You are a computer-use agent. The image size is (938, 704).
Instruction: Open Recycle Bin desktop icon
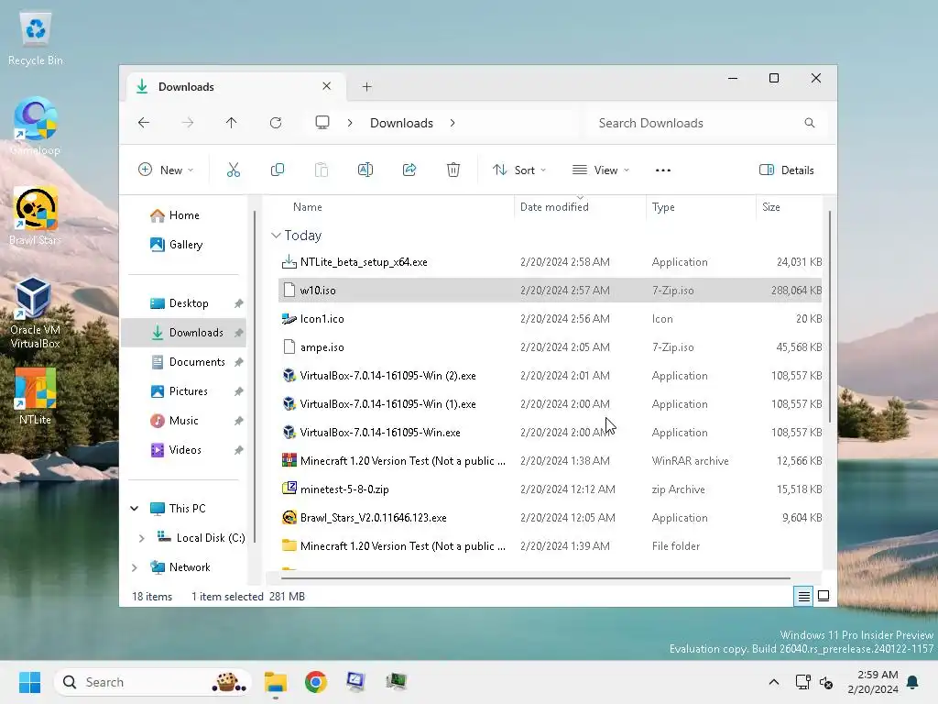pyautogui.click(x=36, y=38)
